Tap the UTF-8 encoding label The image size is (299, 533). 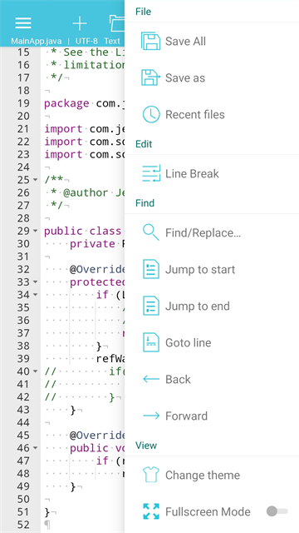pos(86,41)
